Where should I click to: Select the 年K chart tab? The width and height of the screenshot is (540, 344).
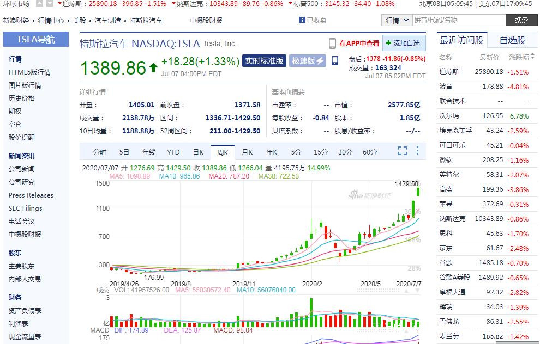tap(272, 152)
